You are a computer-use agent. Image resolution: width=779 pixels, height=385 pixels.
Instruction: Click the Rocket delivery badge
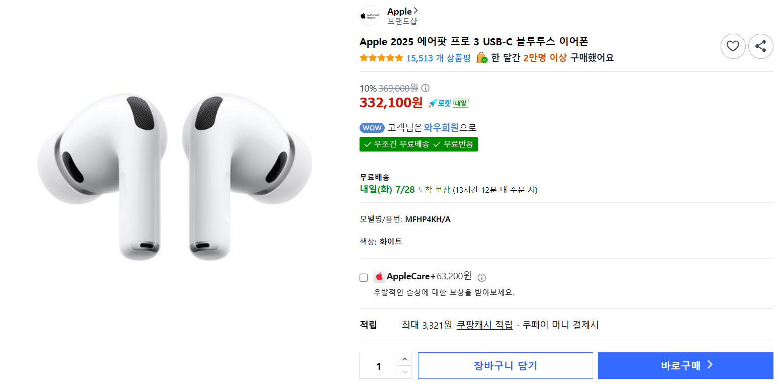(x=448, y=103)
